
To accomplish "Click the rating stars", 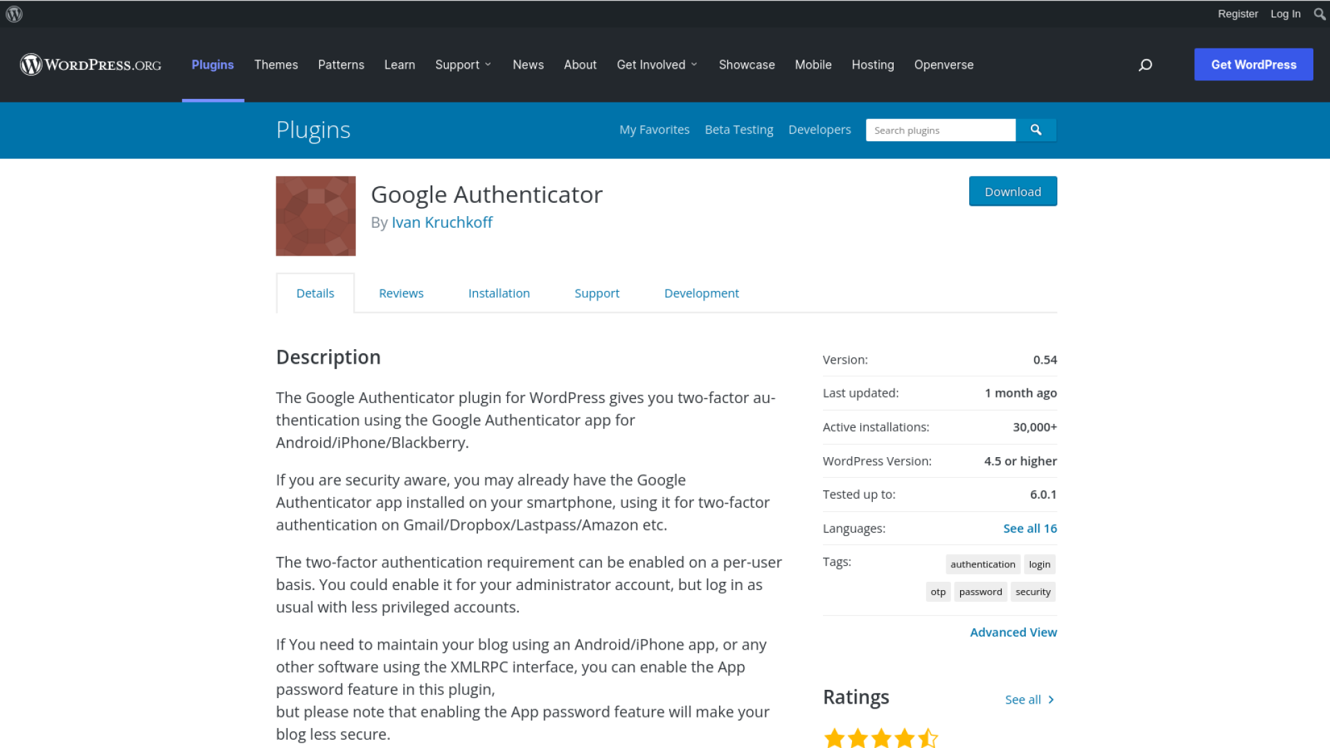I will (880, 738).
